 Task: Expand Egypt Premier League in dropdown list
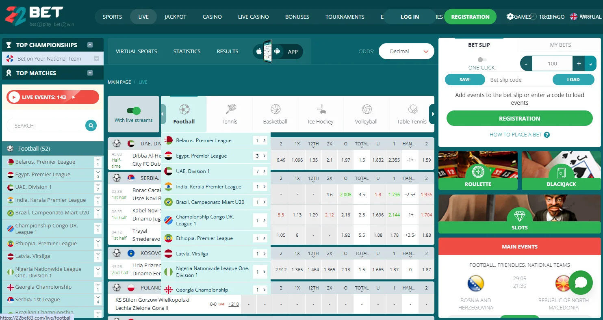click(x=260, y=156)
